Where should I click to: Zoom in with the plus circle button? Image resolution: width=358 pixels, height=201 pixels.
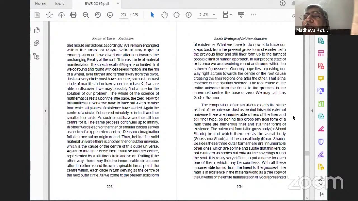click(189, 15)
